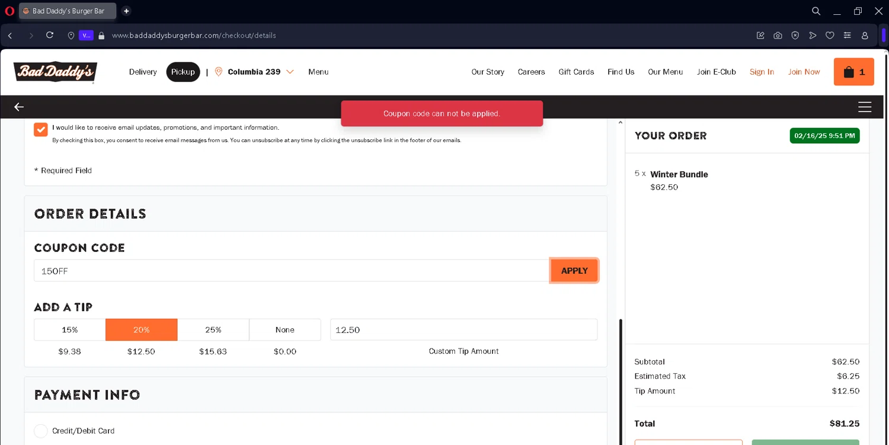Dismiss the coupon error notification
The height and width of the screenshot is (445, 889).
click(442, 113)
